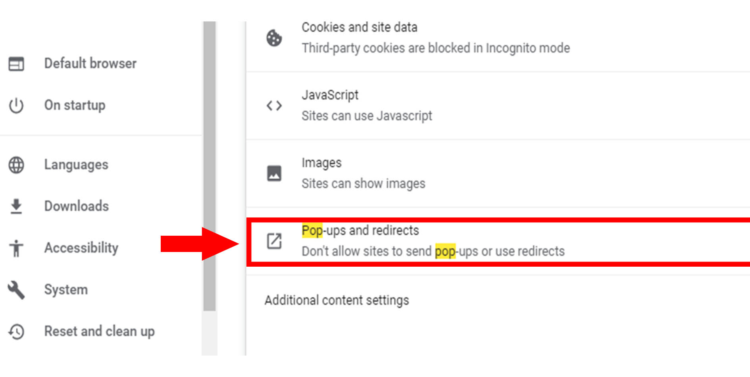This screenshot has width=750, height=377.
Task: Click the Accessibility person icon
Action: click(x=16, y=248)
